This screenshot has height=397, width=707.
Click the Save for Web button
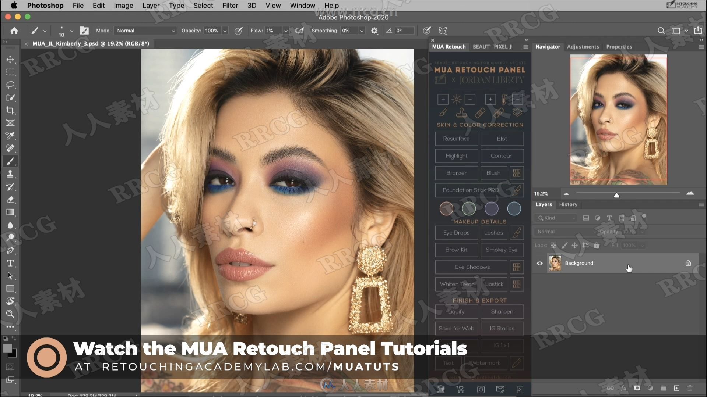[x=456, y=328]
